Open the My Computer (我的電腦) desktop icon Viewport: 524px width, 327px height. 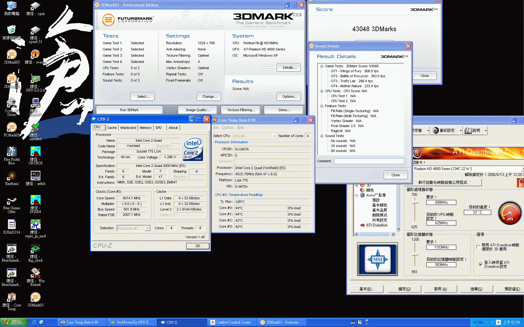coord(12,8)
